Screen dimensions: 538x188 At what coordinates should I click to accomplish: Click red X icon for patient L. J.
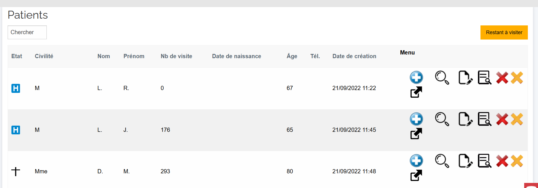click(502, 119)
